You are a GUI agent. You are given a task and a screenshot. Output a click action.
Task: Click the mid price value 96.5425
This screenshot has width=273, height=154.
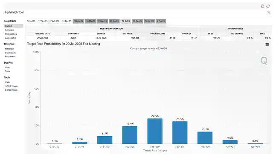pos(135,38)
